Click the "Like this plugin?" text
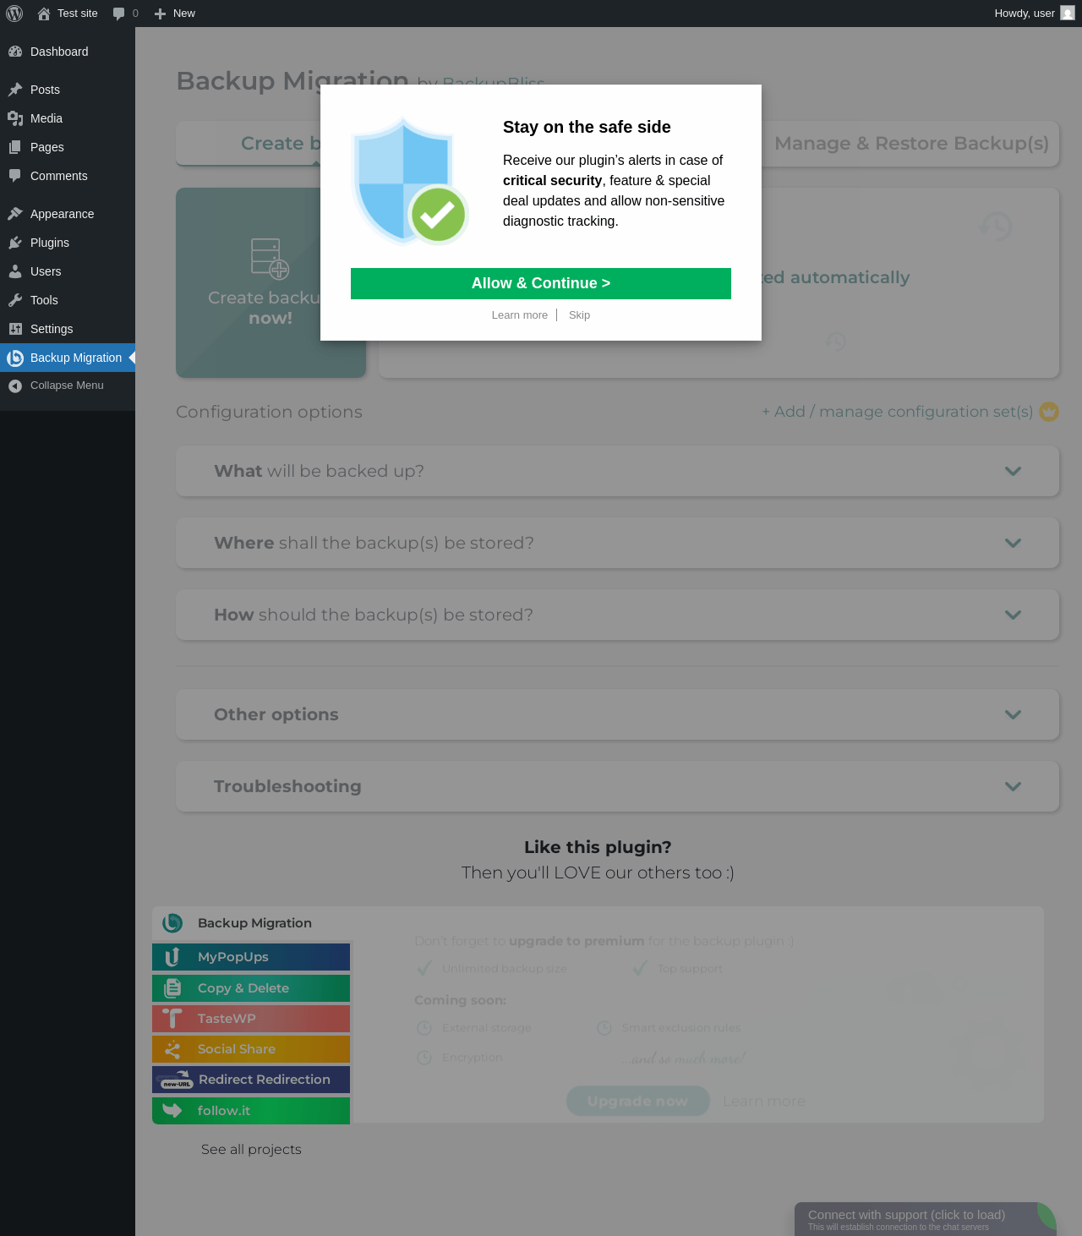 [598, 847]
